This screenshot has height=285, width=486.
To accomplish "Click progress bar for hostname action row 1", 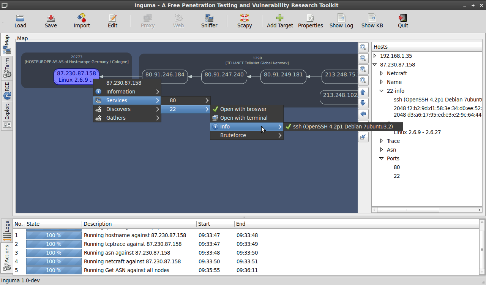I will tap(54, 235).
